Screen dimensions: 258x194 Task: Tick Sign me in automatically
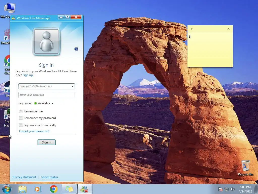coord(21,125)
